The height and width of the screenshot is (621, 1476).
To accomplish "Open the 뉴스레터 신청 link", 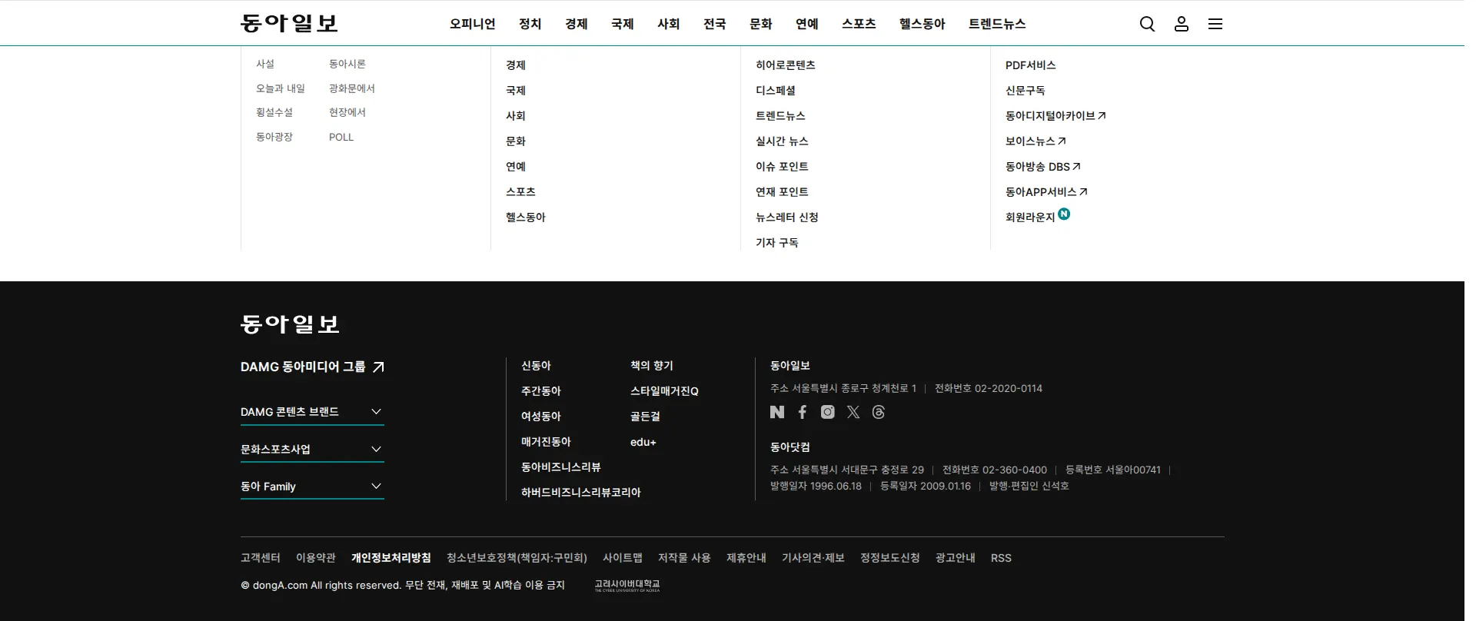I will pos(787,218).
